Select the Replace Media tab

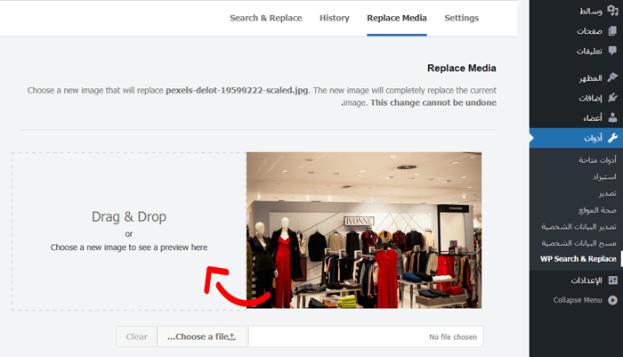coord(397,18)
